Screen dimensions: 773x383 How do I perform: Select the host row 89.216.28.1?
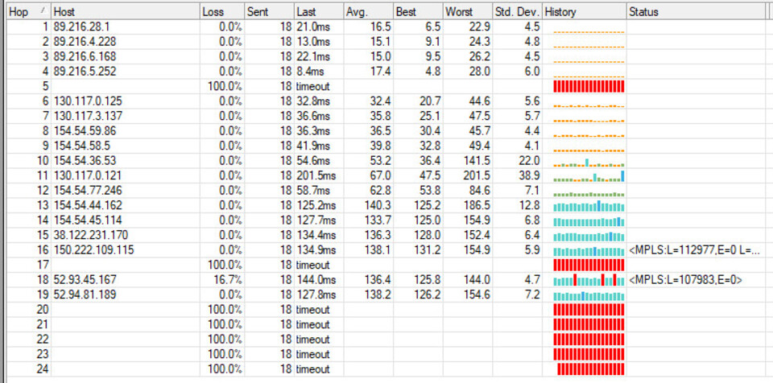click(81, 27)
